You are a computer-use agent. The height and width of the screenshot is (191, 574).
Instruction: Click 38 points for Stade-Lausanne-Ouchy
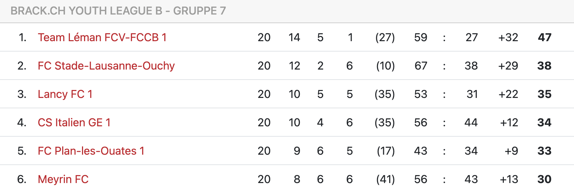click(x=544, y=66)
